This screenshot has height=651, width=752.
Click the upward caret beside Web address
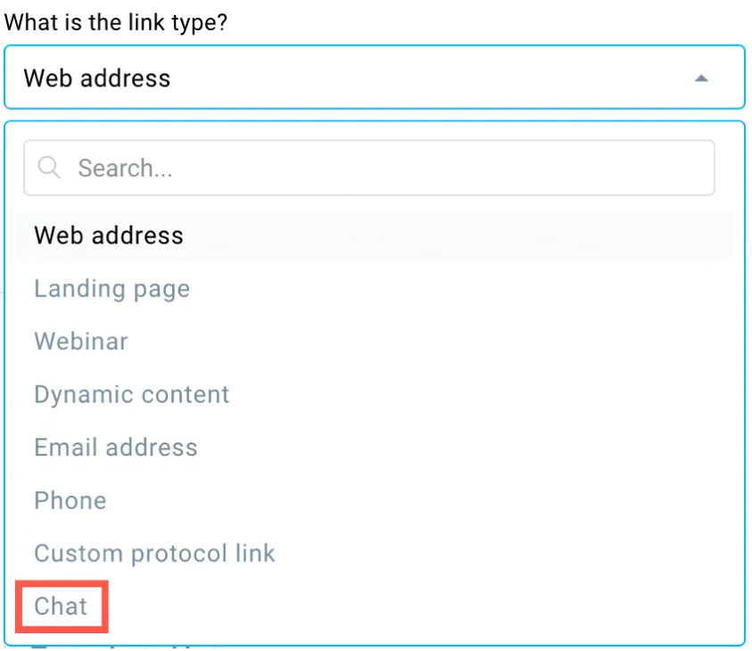[701, 78]
